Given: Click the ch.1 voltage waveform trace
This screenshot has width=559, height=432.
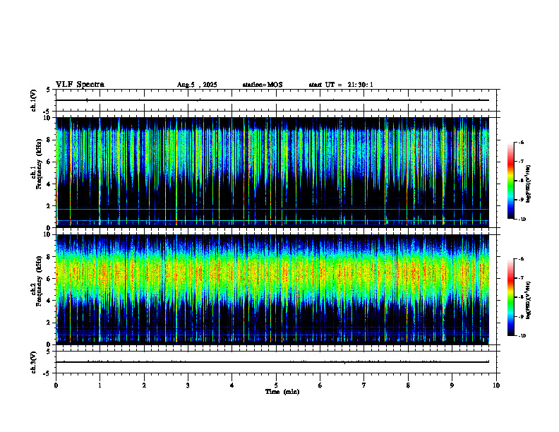Looking at the screenshot, I should [272, 100].
